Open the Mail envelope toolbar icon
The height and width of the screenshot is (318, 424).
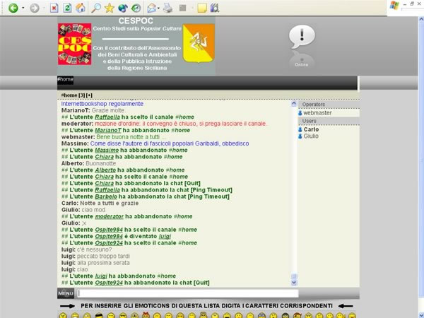[152, 8]
